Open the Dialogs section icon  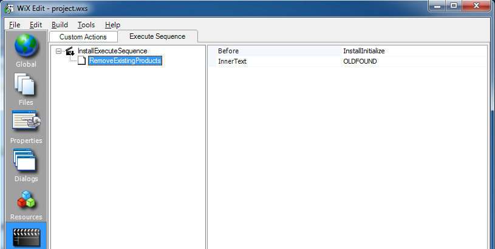[x=26, y=161]
